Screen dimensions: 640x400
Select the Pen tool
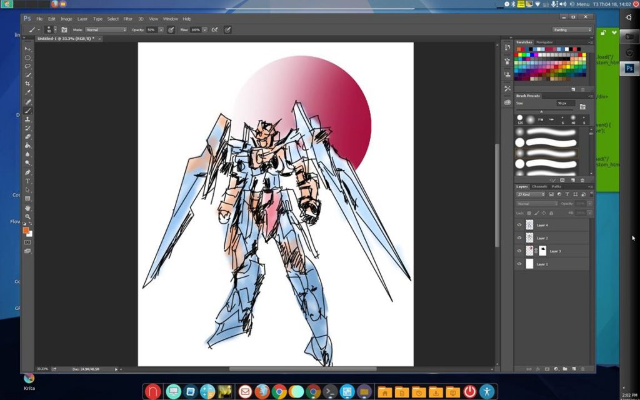(x=27, y=172)
